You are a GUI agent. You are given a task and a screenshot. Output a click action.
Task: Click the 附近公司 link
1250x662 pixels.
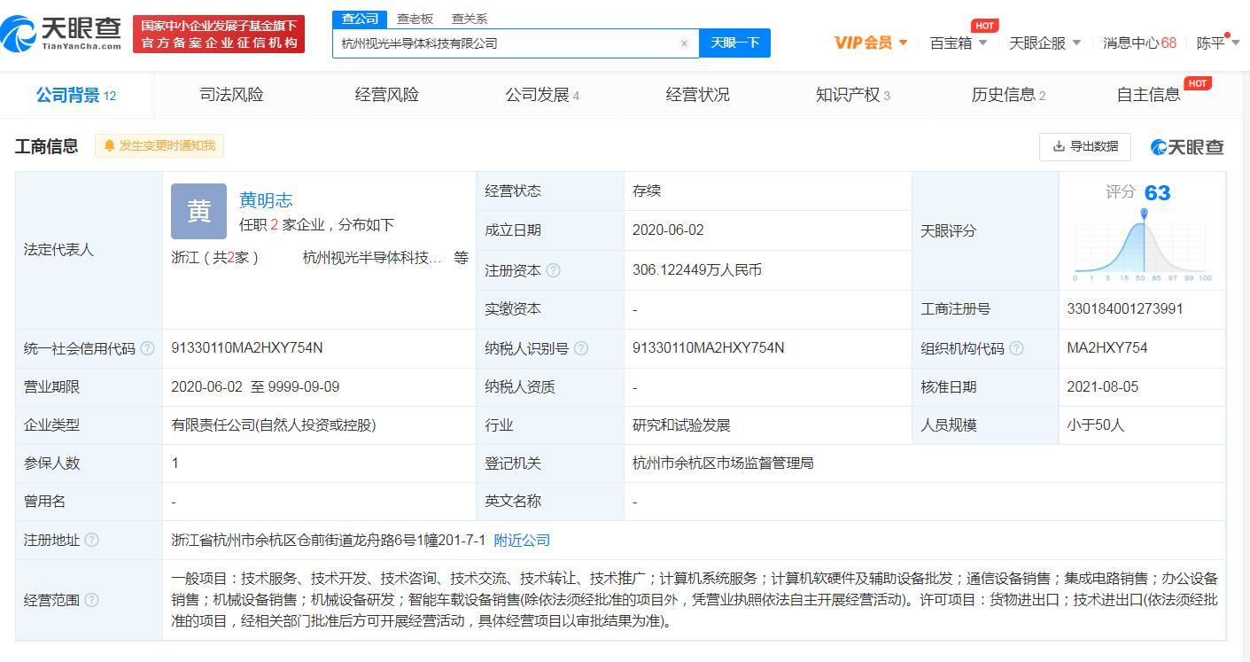[x=522, y=540]
